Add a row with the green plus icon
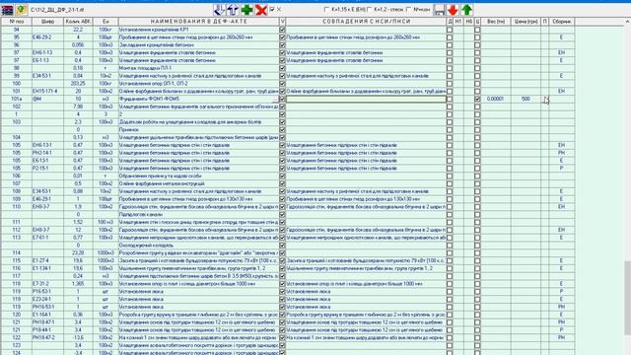This screenshot has width=631, height=355. [x=246, y=10]
